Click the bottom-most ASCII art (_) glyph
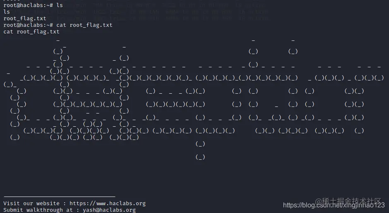Screen dimensions: 389x213 coord(200,157)
